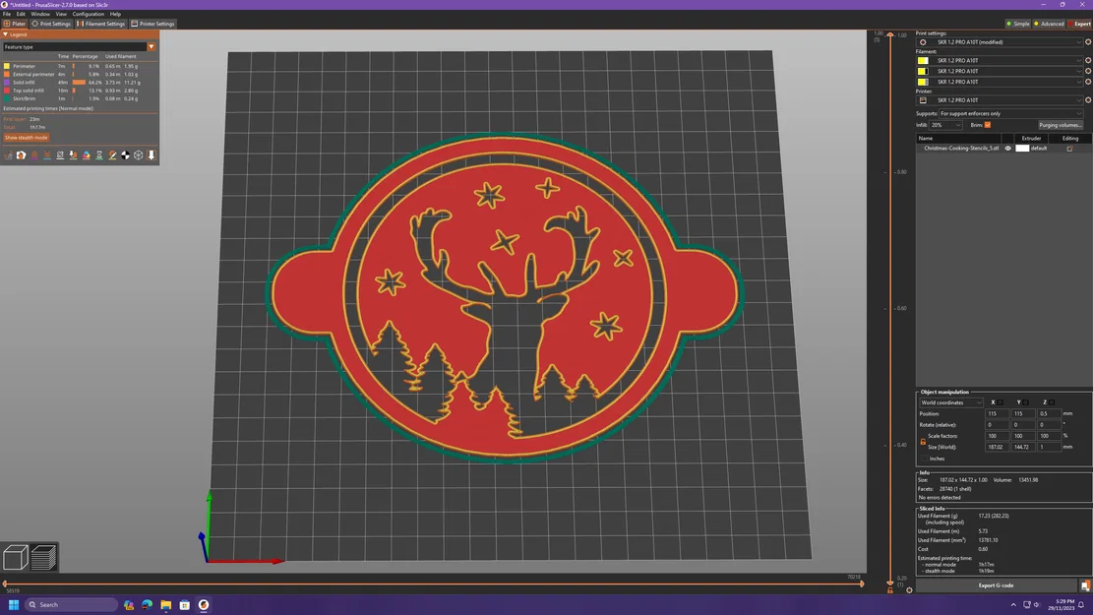Open Print settings gear icon at right edge
Screen dimensions: 1093x615
click(x=1087, y=42)
